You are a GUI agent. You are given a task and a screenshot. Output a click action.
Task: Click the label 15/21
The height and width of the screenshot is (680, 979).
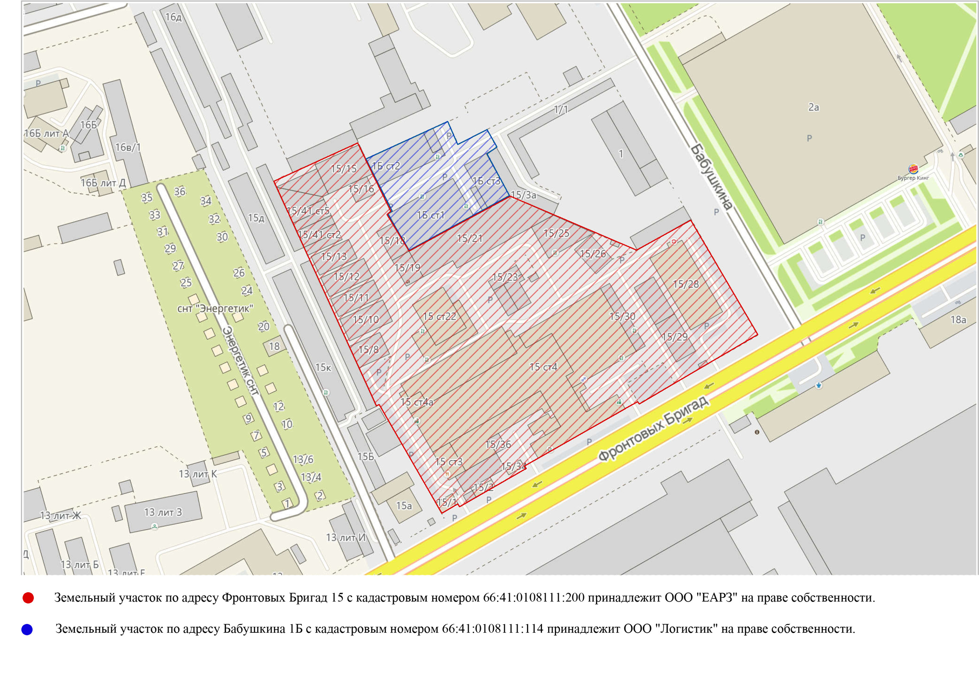(x=469, y=238)
